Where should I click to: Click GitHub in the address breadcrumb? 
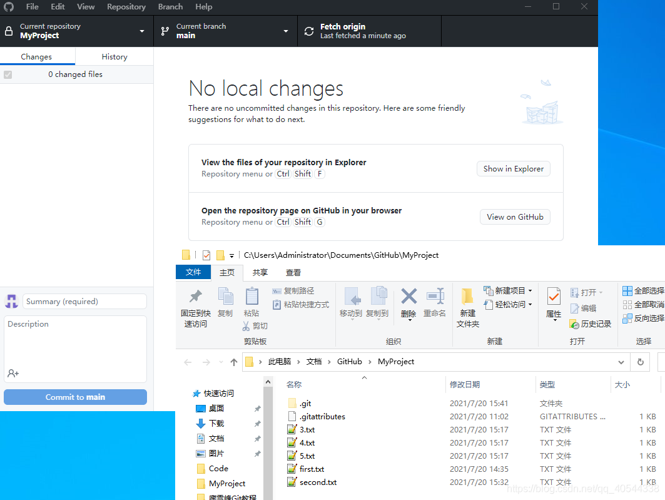tap(350, 361)
